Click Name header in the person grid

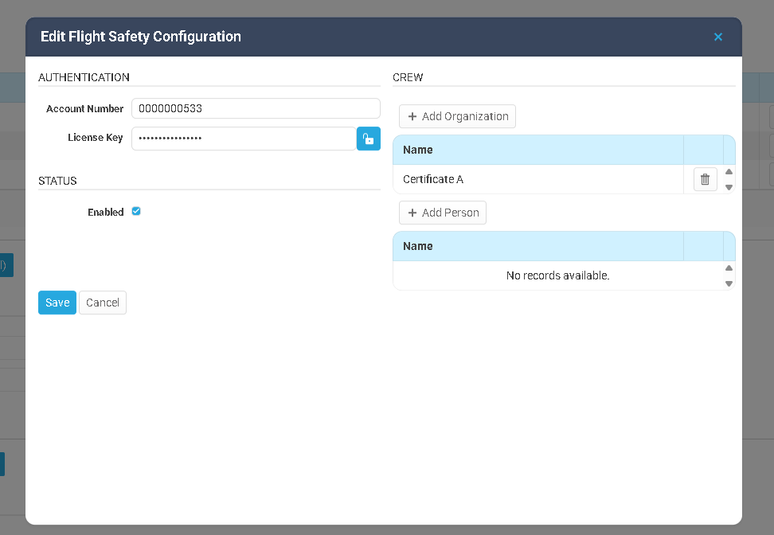point(537,246)
